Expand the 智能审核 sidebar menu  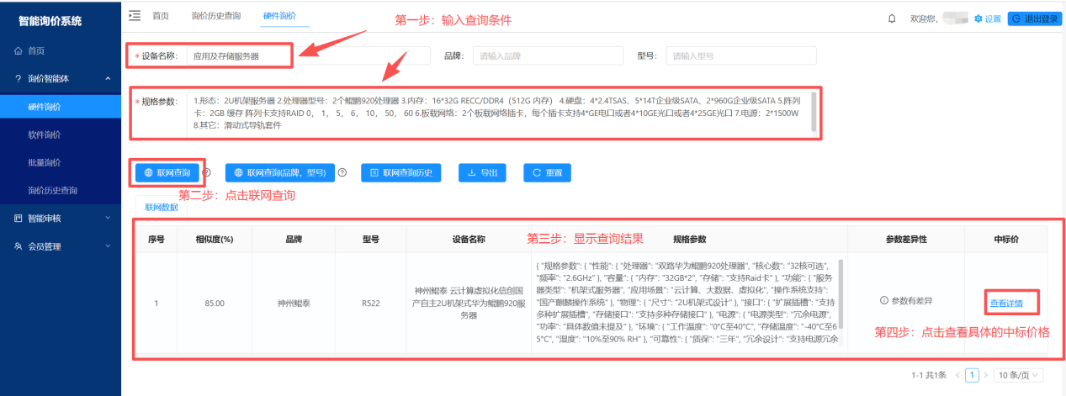click(108, 219)
